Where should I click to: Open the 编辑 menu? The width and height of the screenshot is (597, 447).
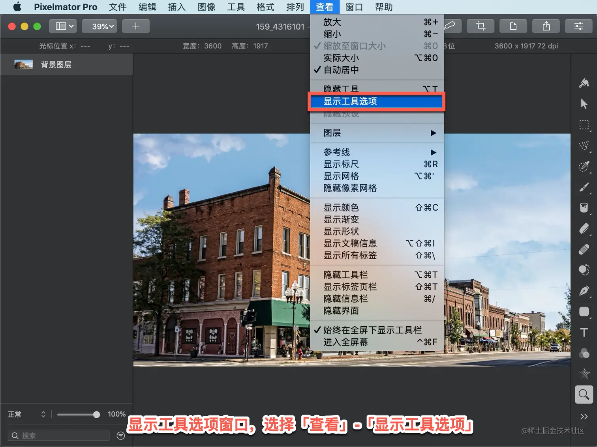pyautogui.click(x=147, y=7)
